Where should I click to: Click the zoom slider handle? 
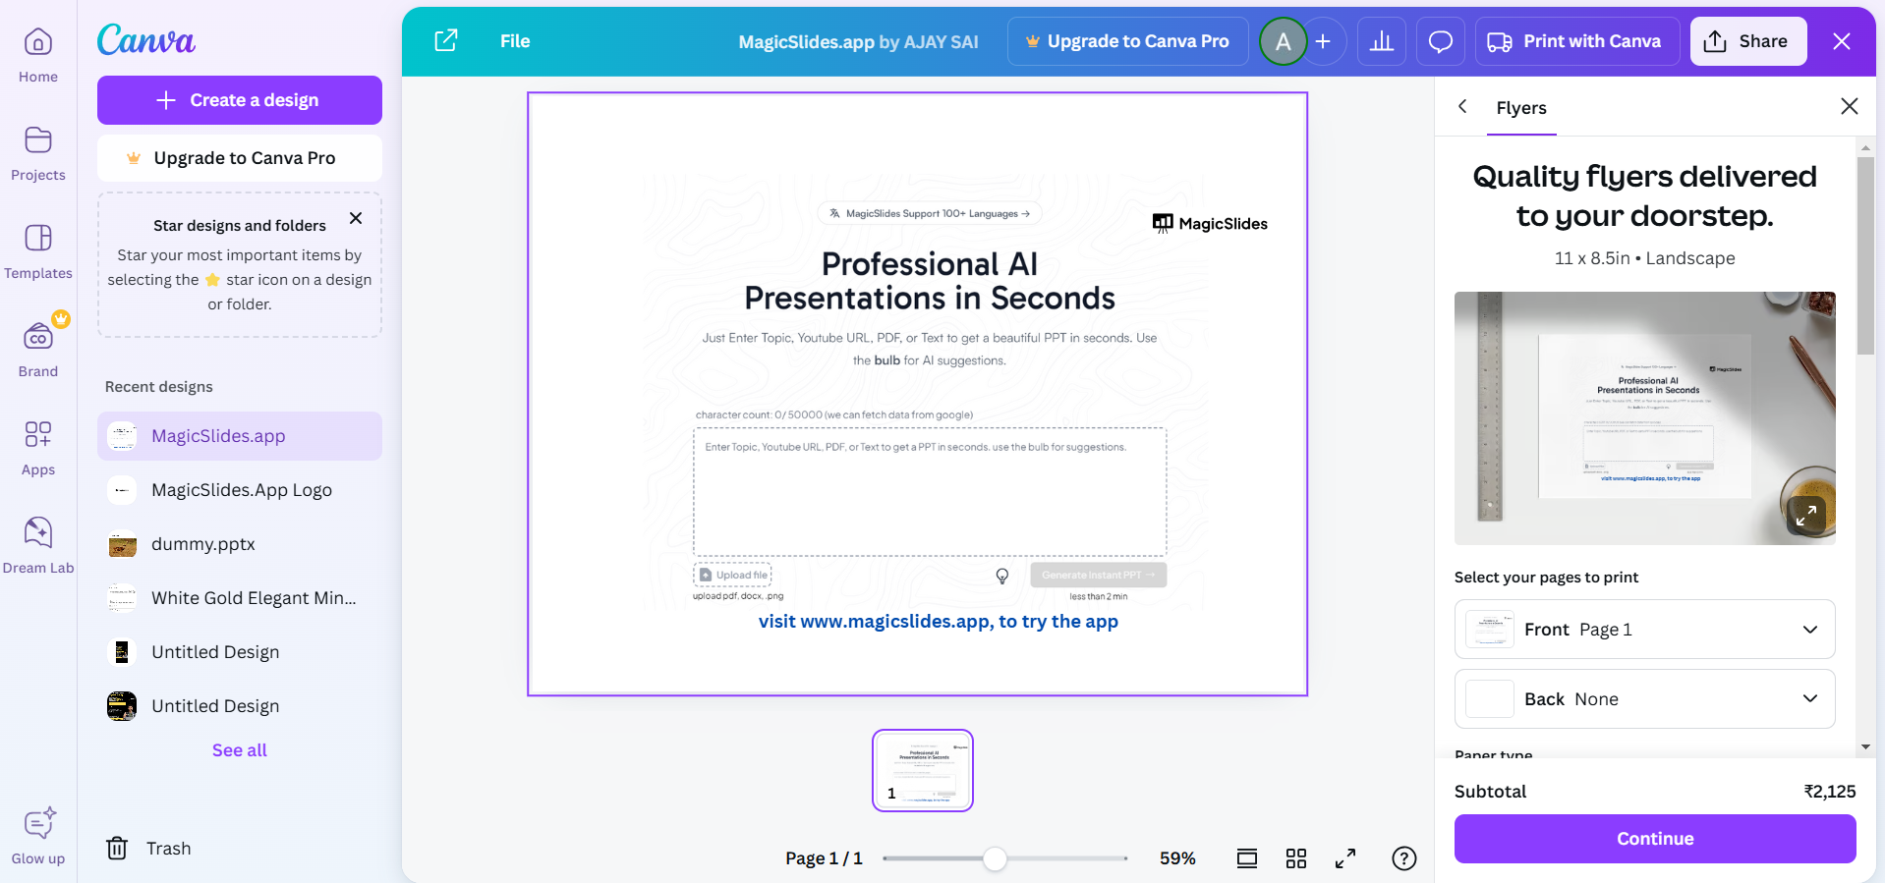pyautogui.click(x=995, y=858)
